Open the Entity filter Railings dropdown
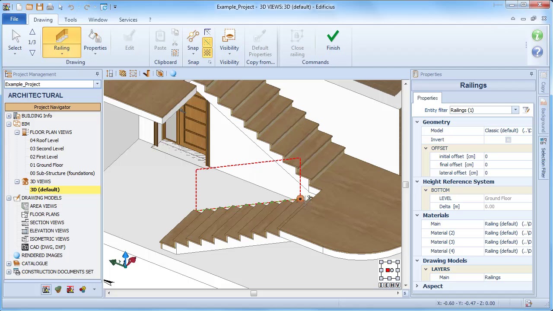 click(x=515, y=110)
